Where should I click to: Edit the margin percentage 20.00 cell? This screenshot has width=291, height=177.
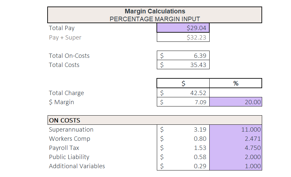click(x=236, y=102)
